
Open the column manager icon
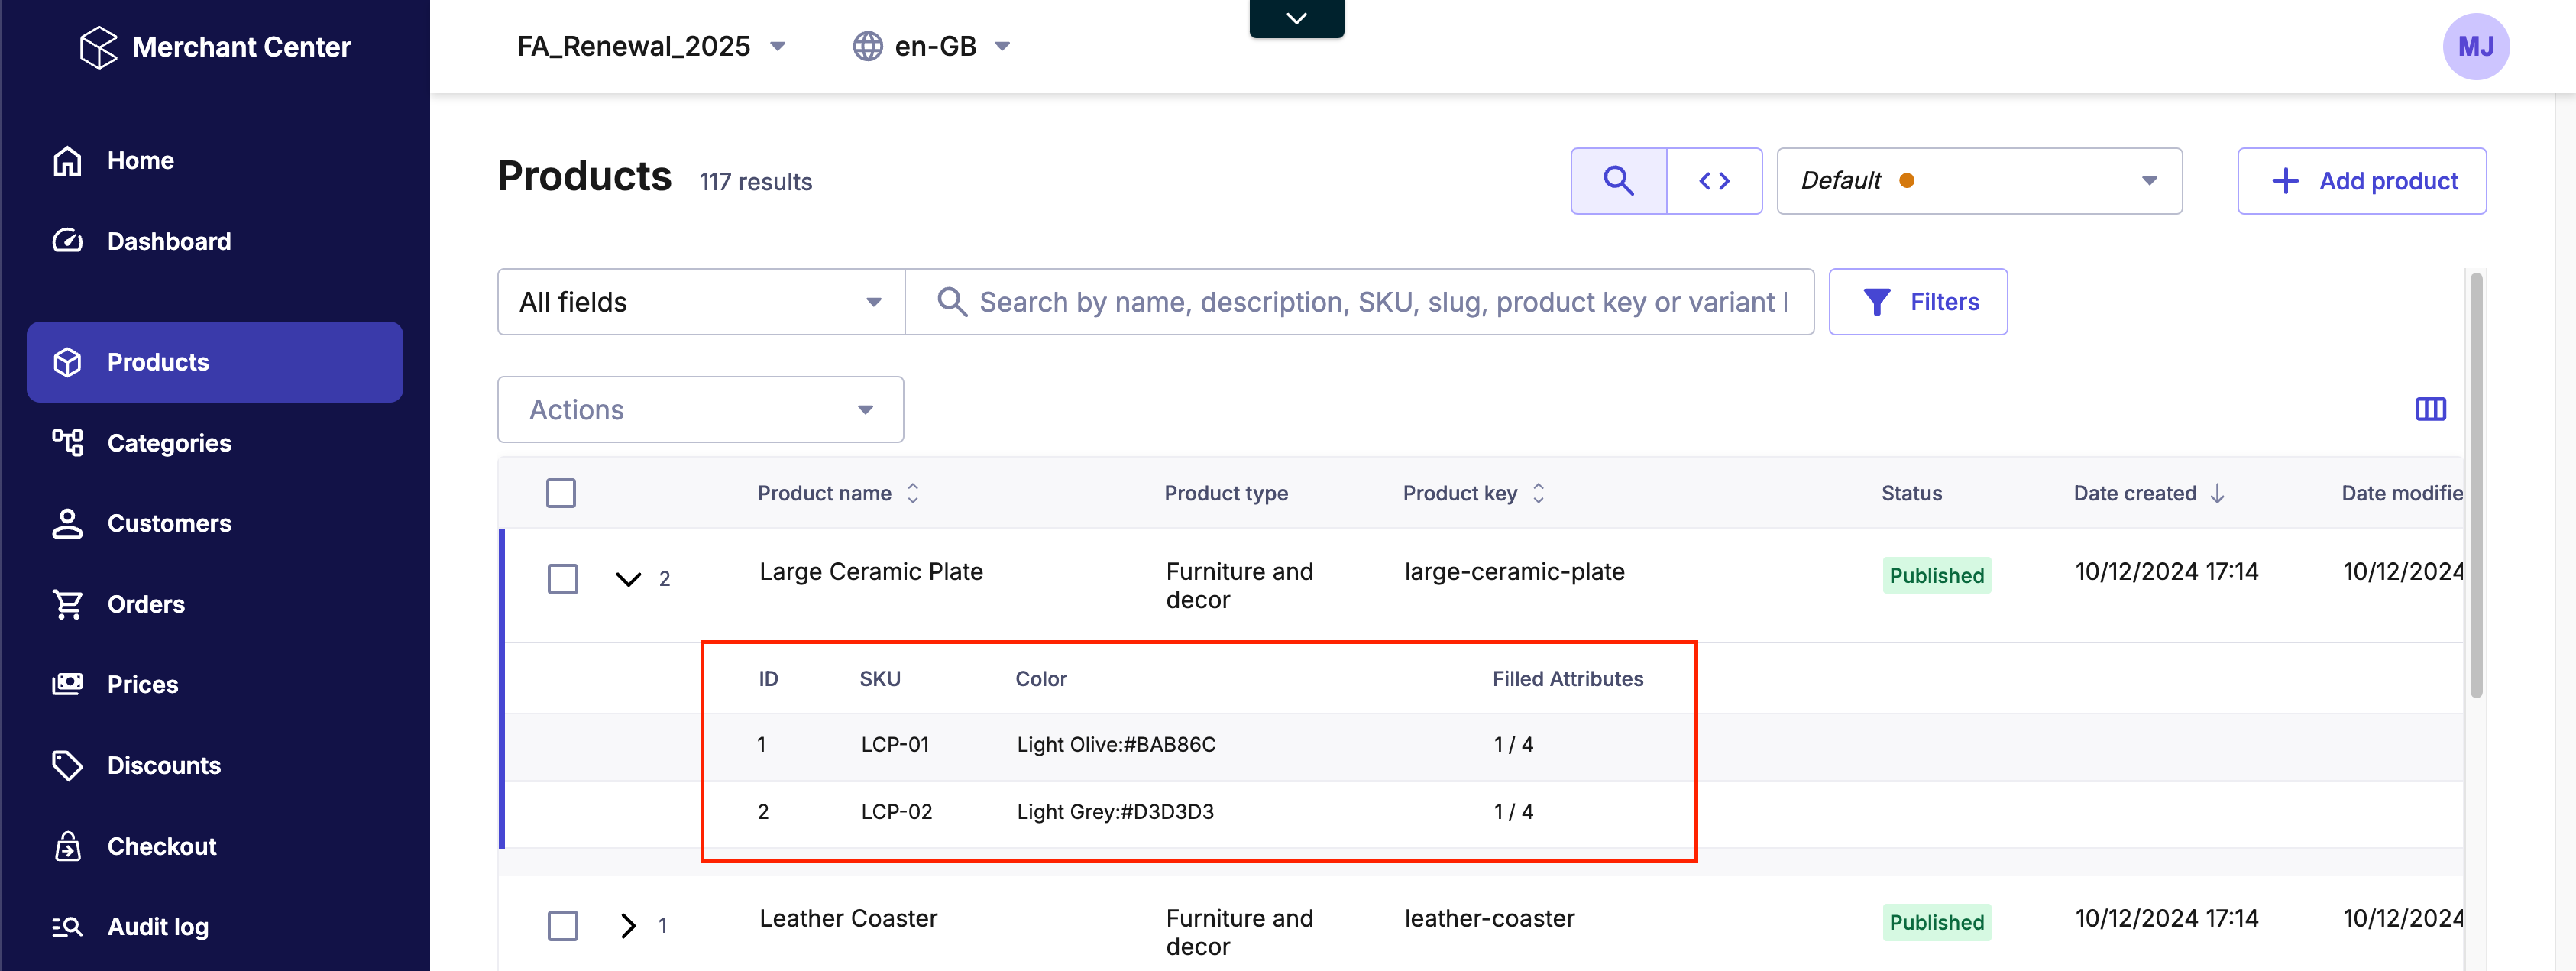coord(2429,409)
